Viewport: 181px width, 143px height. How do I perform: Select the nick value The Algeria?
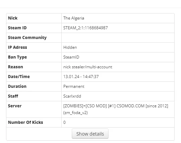coord(73,18)
